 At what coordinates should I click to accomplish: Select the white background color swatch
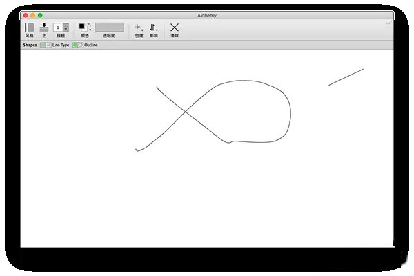click(x=85, y=30)
